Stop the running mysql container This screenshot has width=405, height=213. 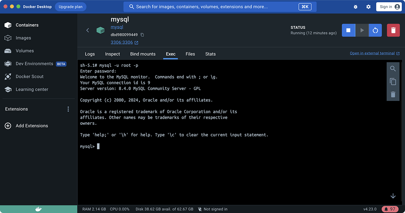coord(348,30)
